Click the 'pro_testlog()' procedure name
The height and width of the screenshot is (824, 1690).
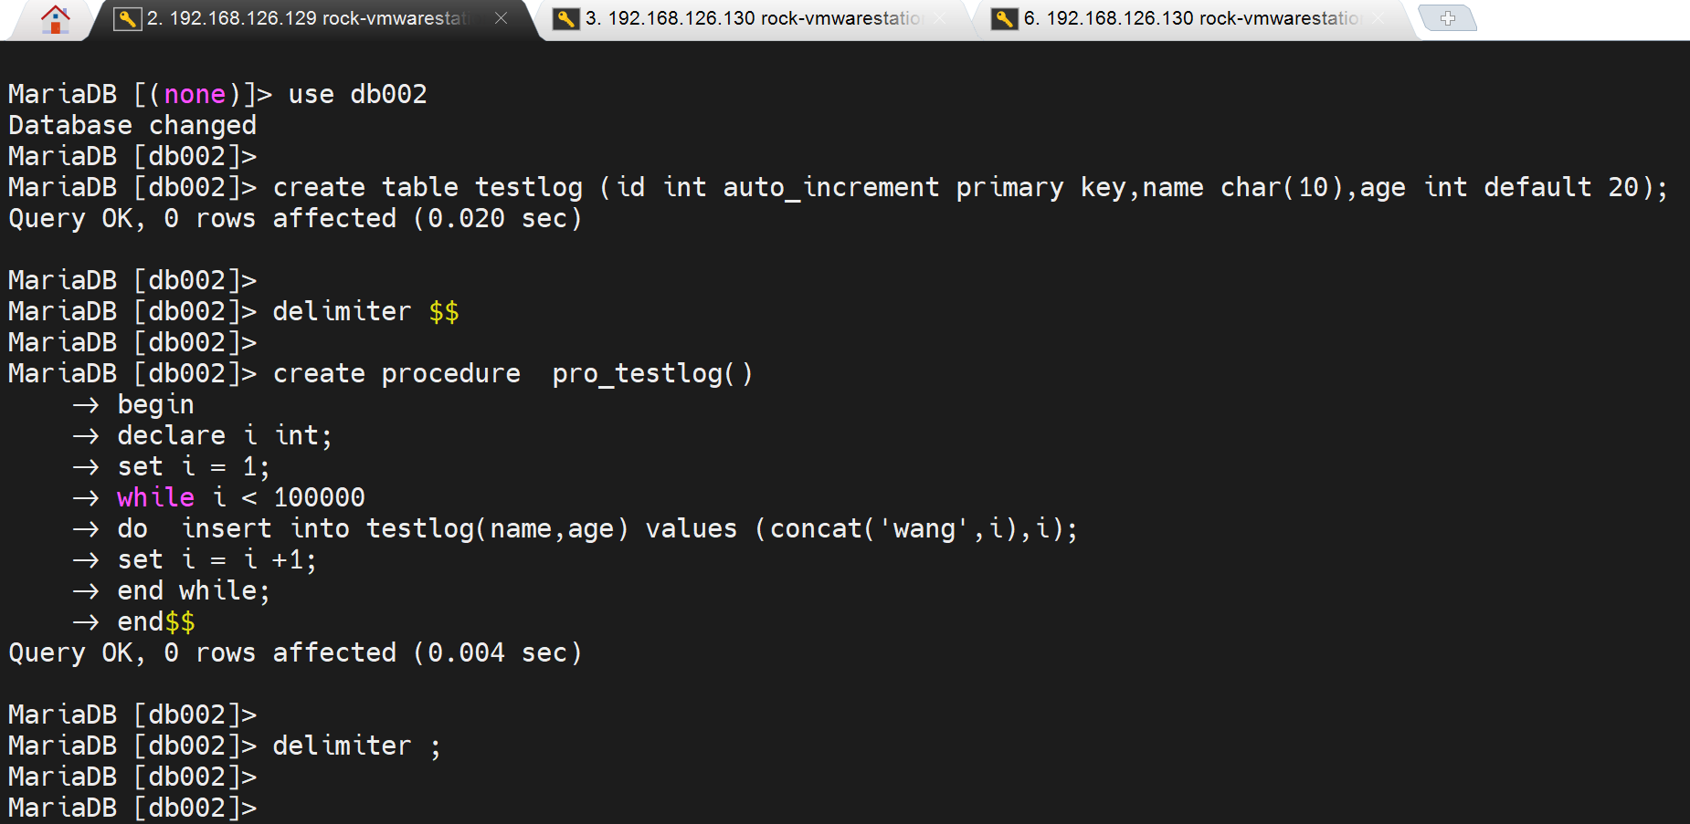pyautogui.click(x=652, y=374)
